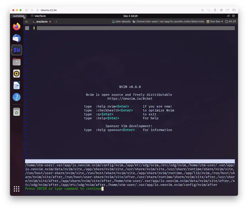Launch Thunderbird mail from the dock
The height and width of the screenshot is (209, 248).
(17, 38)
